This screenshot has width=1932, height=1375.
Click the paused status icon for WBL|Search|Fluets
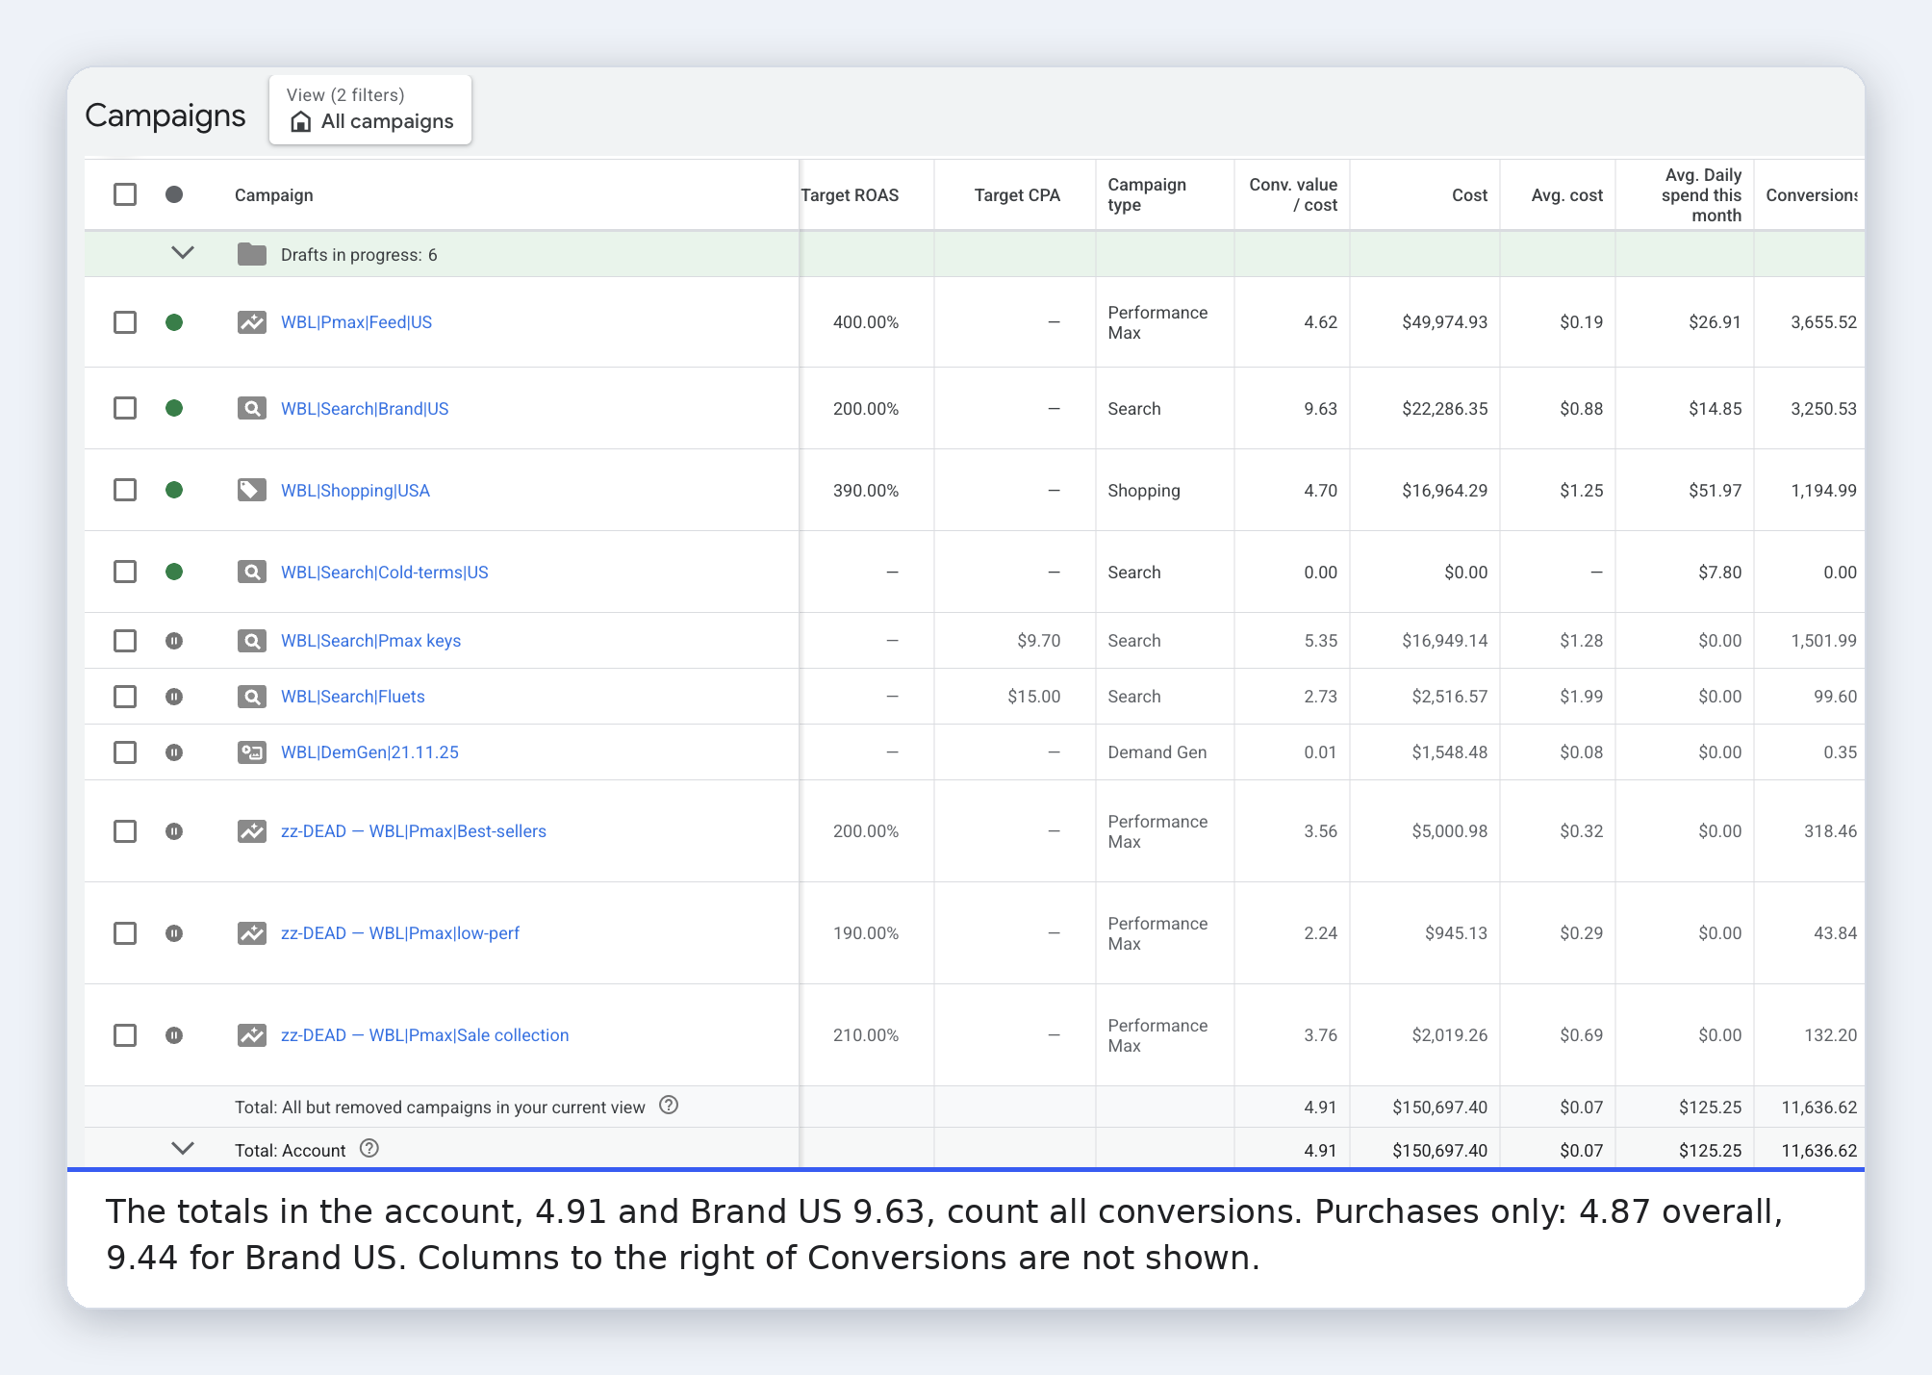[174, 697]
